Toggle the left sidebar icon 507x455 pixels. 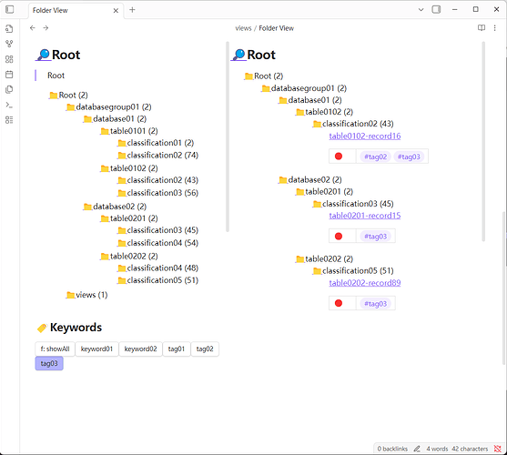click(10, 9)
